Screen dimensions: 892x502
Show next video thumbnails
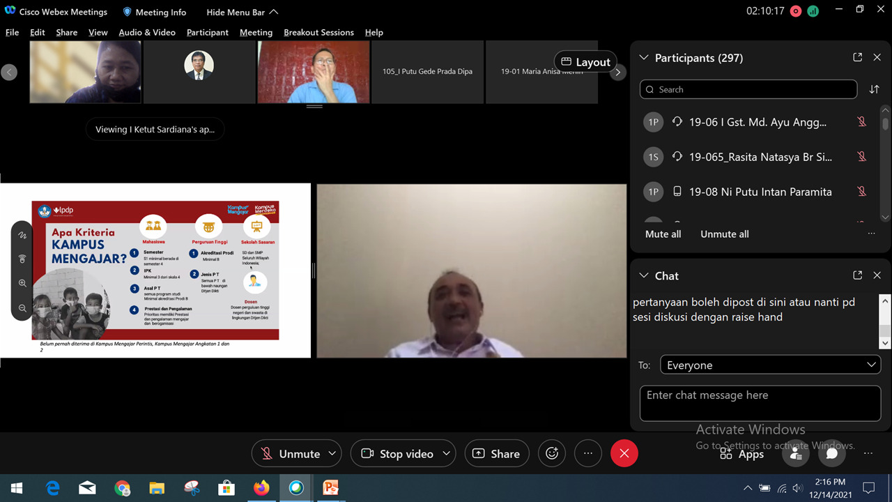617,72
